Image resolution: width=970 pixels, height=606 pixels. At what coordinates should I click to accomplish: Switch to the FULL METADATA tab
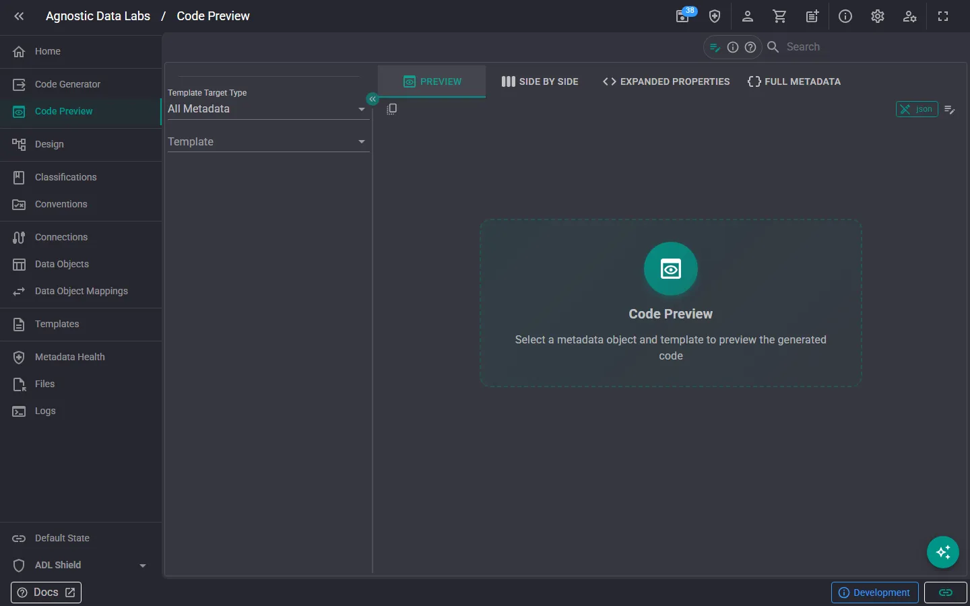click(x=794, y=81)
